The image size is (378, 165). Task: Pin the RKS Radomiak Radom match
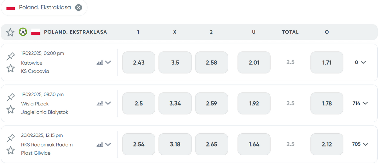pos(11,138)
